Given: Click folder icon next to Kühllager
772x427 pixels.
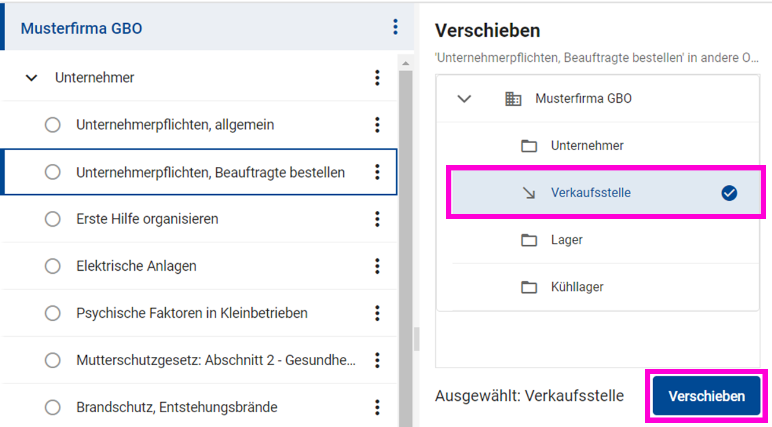Looking at the screenshot, I should tap(529, 287).
